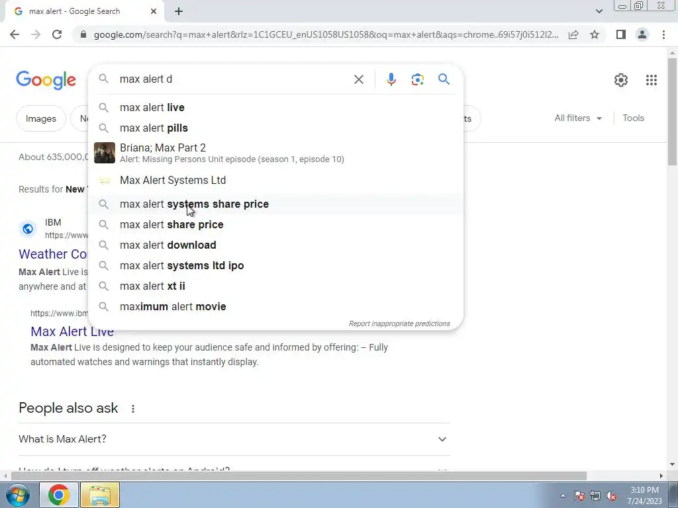Click the network tray icon
This screenshot has height=508, width=678.
click(x=595, y=495)
